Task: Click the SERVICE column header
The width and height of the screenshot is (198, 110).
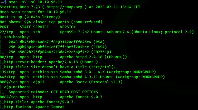Action: tap(41, 27)
